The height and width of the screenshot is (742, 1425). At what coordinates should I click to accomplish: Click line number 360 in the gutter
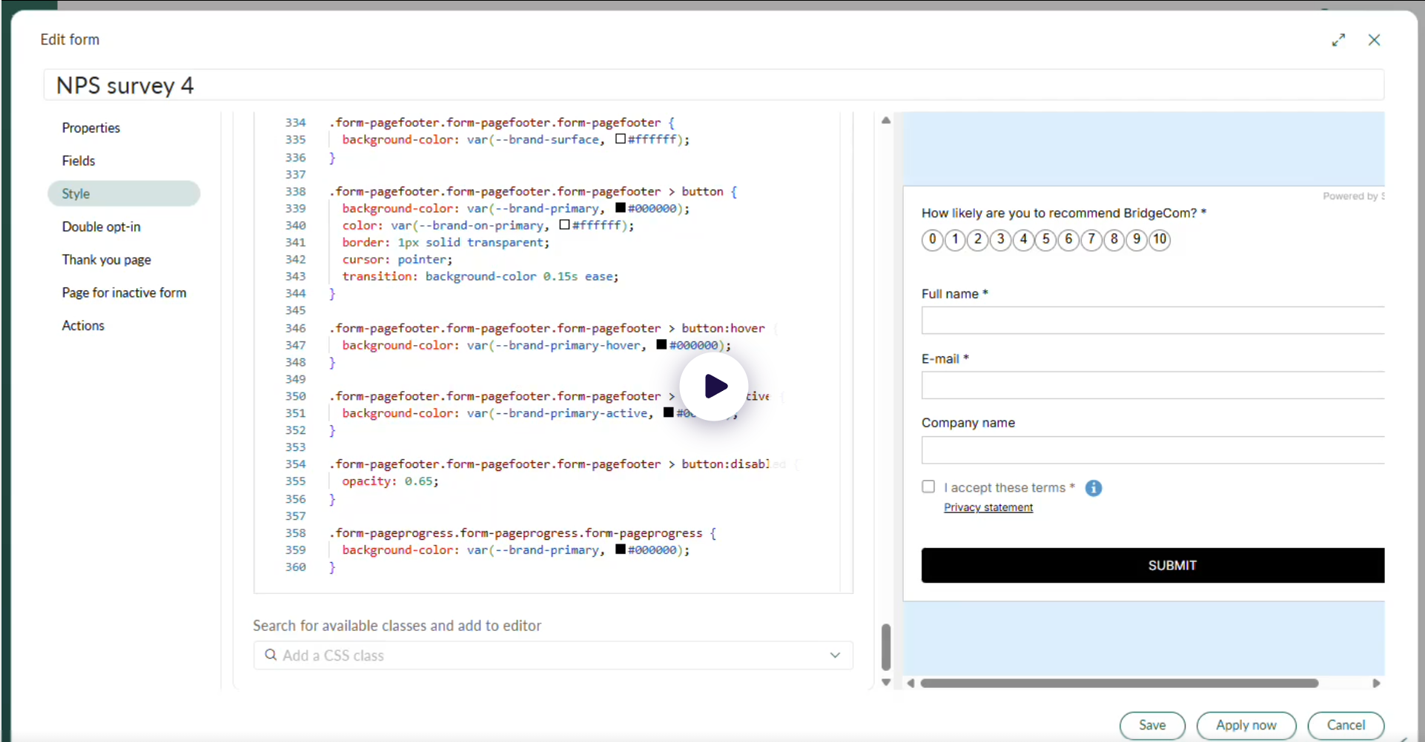click(x=295, y=567)
